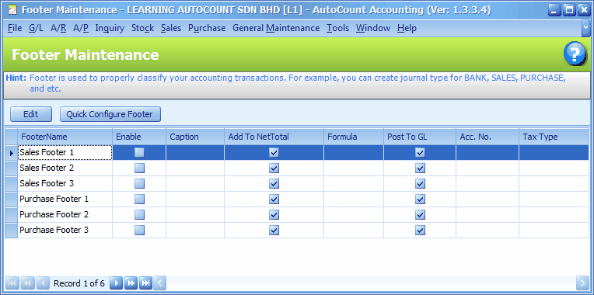Uncheck Post To GL for Sales Footer 2

[x=420, y=168]
